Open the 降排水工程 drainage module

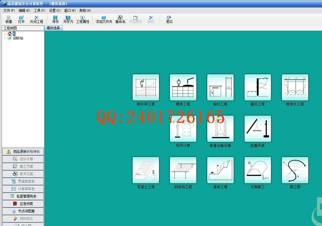click(295, 87)
